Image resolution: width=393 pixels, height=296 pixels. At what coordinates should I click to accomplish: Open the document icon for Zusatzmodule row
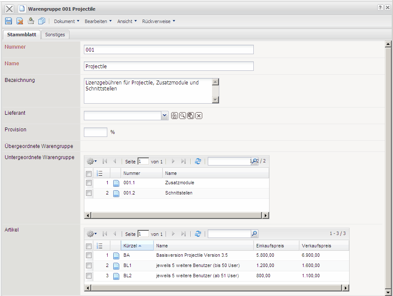[116, 183]
